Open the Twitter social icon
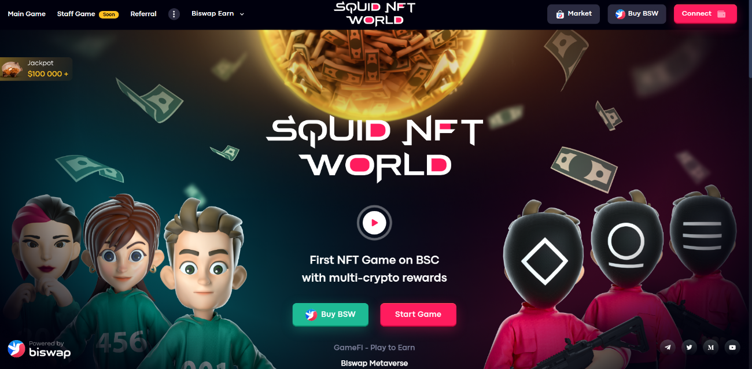The image size is (752, 369). (689, 347)
